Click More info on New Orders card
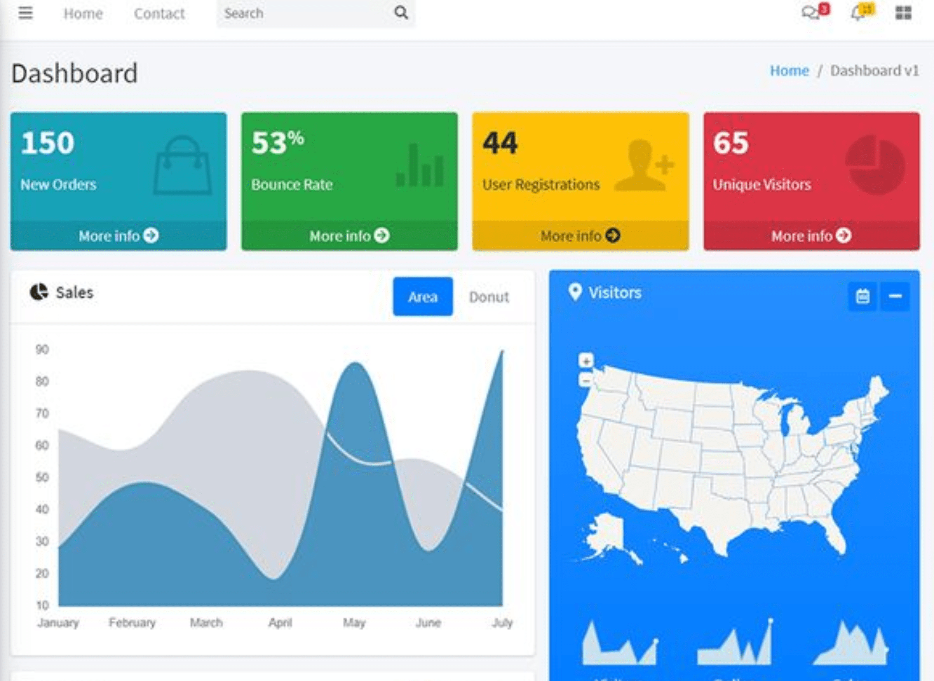 (118, 236)
